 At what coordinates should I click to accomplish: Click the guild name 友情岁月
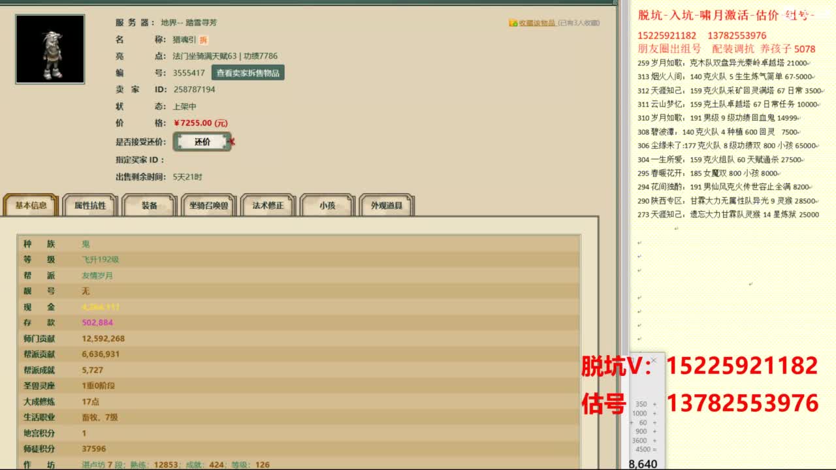click(x=97, y=275)
